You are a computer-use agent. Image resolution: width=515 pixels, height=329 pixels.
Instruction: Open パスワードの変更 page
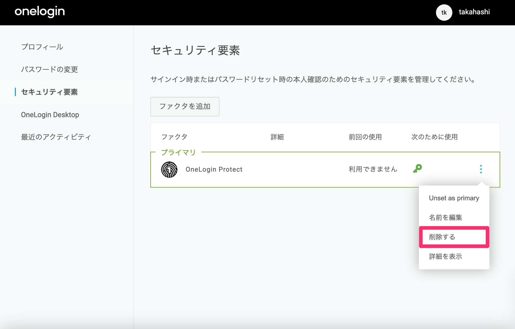click(x=49, y=69)
